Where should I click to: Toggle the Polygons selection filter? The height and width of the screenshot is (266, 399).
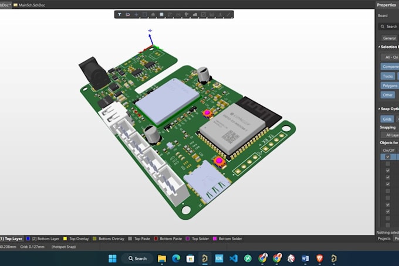point(390,86)
